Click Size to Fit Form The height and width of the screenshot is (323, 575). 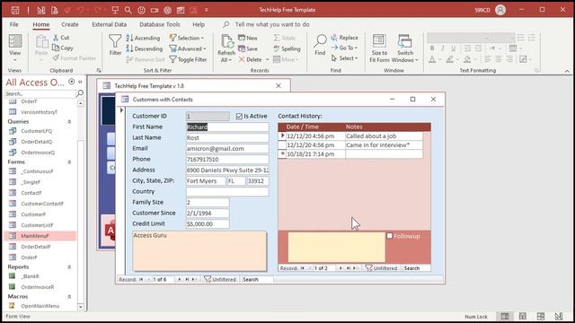(379, 48)
